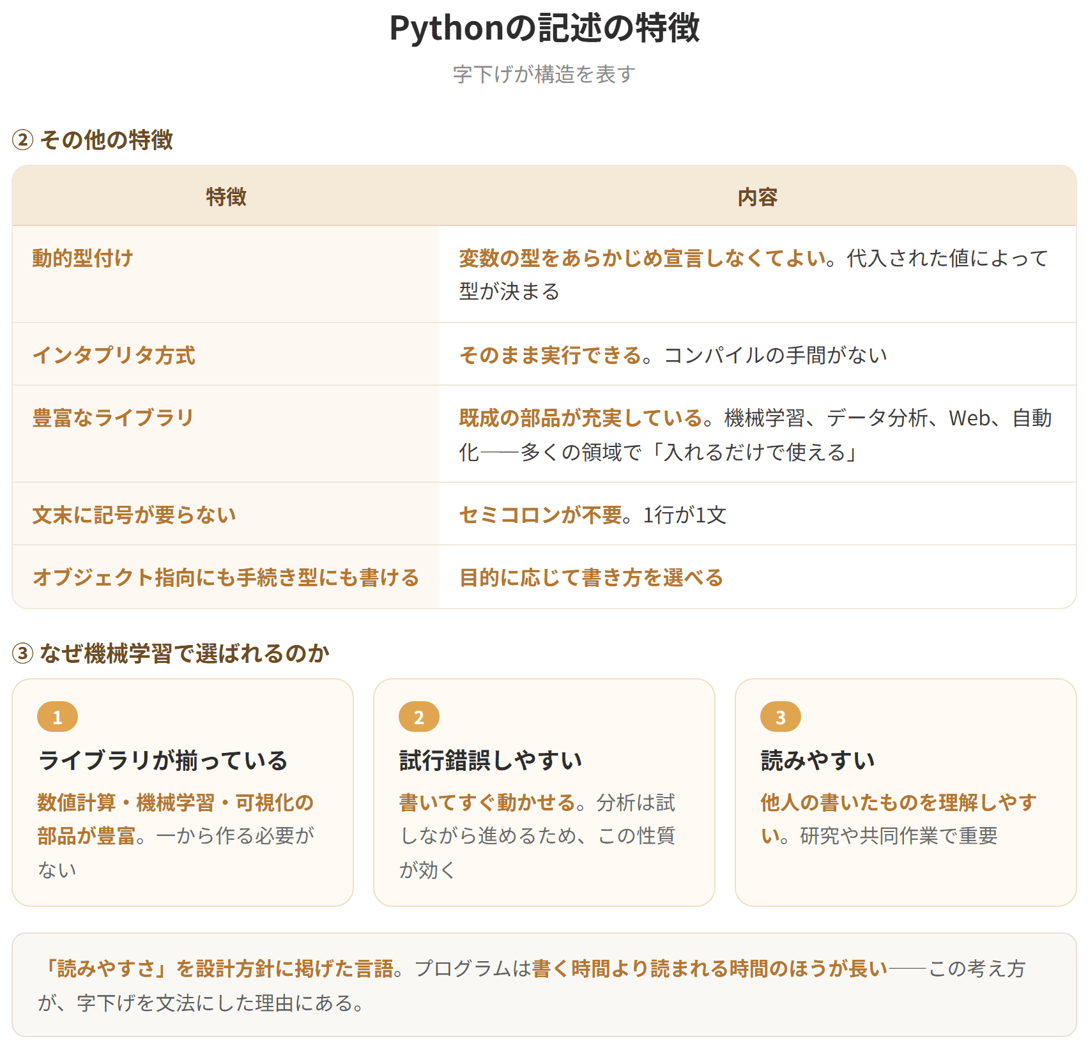This screenshot has width=1088, height=1048.
Task: Click the text 目的に応じて書き方を選べる
Action: pos(591,577)
